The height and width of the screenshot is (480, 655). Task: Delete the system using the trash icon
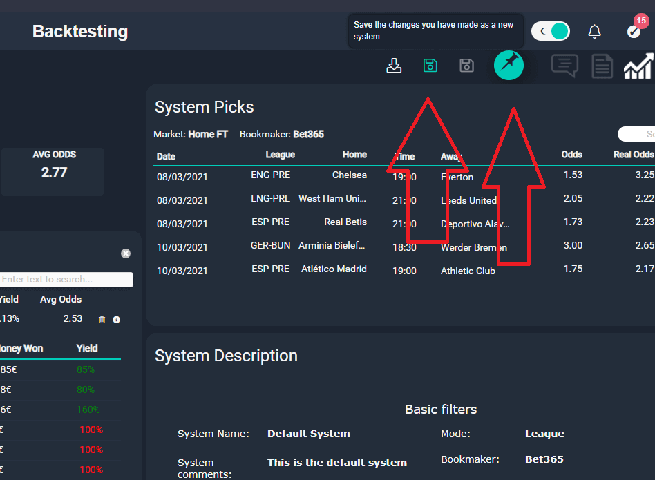102,319
